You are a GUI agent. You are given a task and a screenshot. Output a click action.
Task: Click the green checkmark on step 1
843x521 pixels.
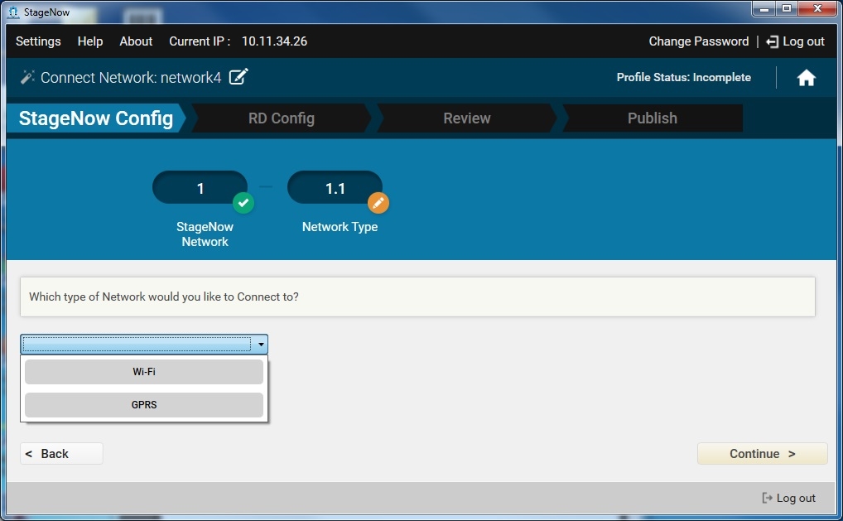pos(243,203)
